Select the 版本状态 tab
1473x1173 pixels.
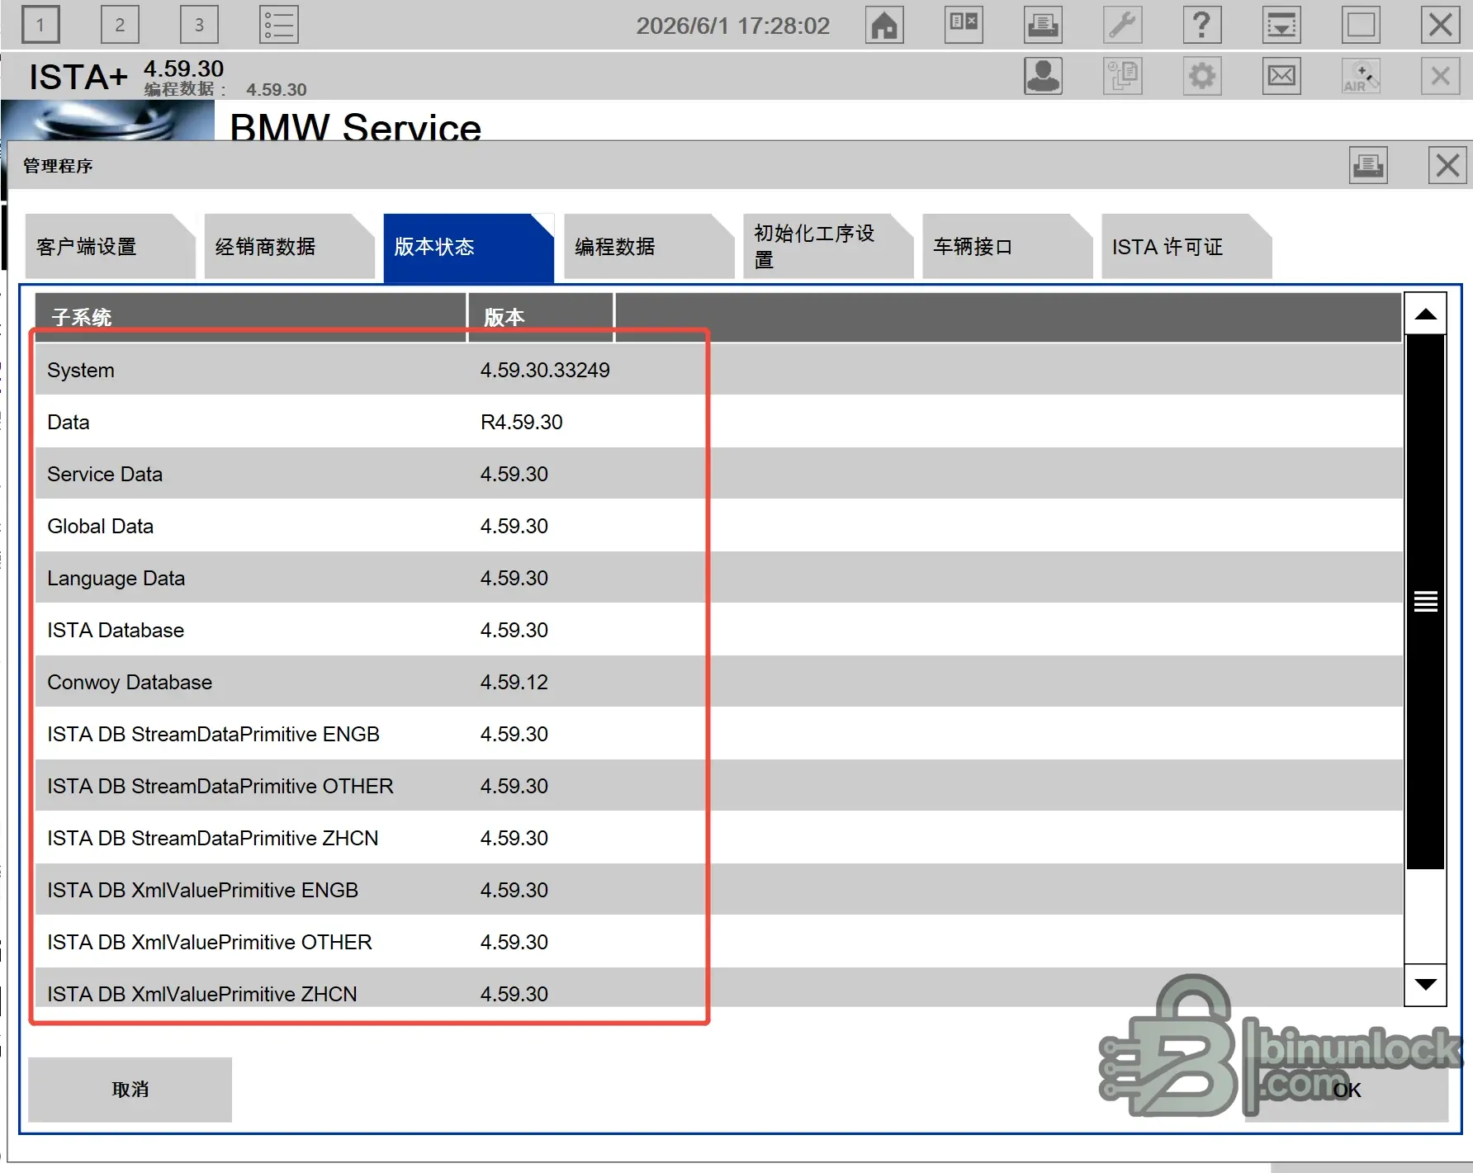pyautogui.click(x=468, y=247)
